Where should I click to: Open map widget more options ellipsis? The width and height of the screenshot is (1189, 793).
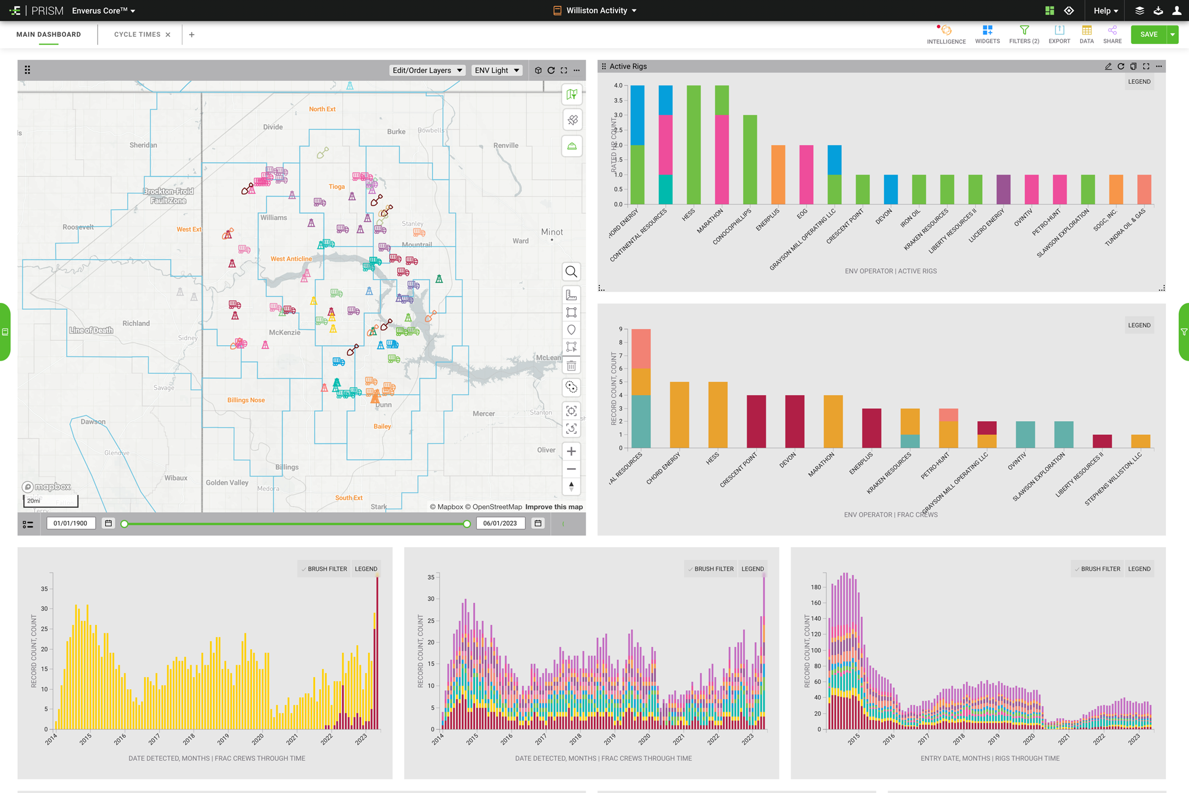point(577,70)
